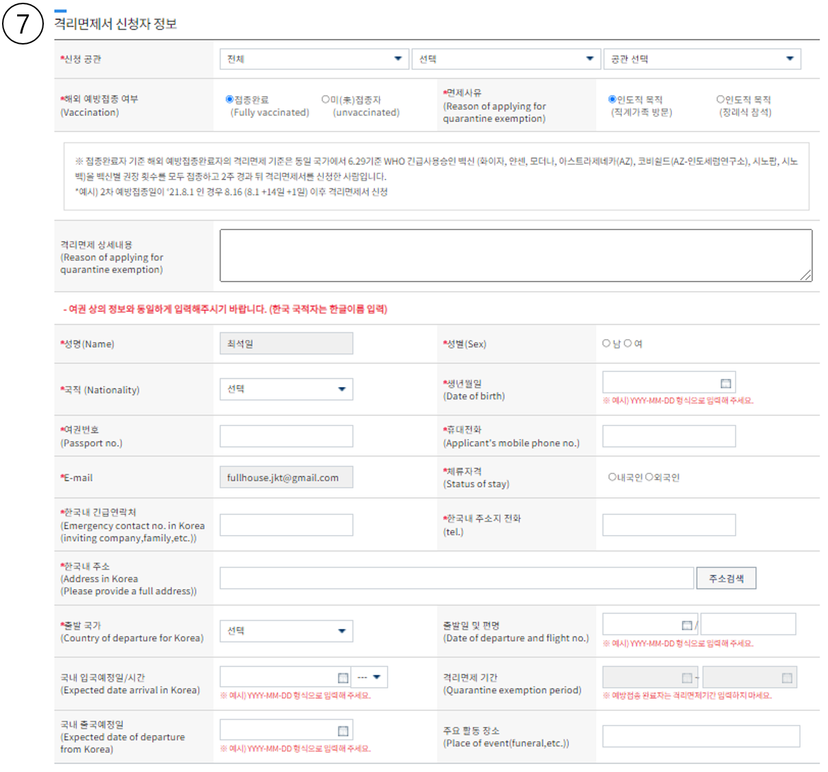Select the unvaccinated radio option
The width and height of the screenshot is (828, 772).
point(325,99)
